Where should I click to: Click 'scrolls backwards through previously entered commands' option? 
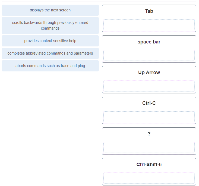click(50, 26)
